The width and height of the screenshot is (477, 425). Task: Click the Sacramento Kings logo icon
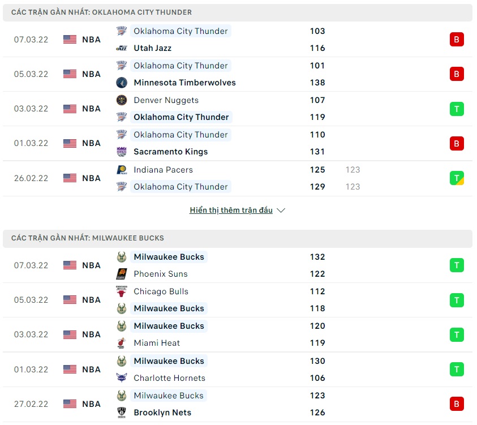point(122,152)
